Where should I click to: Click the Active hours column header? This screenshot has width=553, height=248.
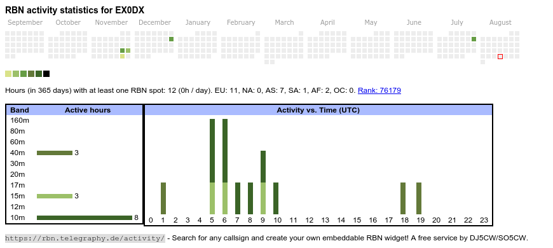88,110
